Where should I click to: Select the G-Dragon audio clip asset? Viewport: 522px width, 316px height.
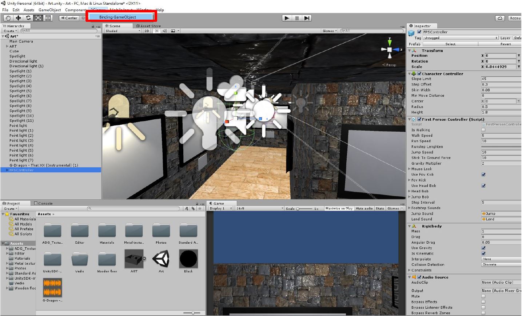click(52, 287)
